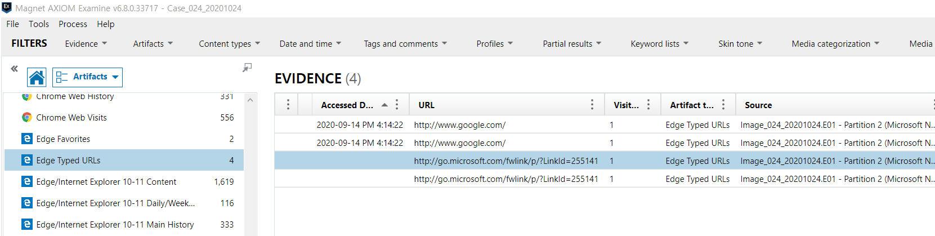Toggle sort arrow on Accessed Date column

pos(384,105)
